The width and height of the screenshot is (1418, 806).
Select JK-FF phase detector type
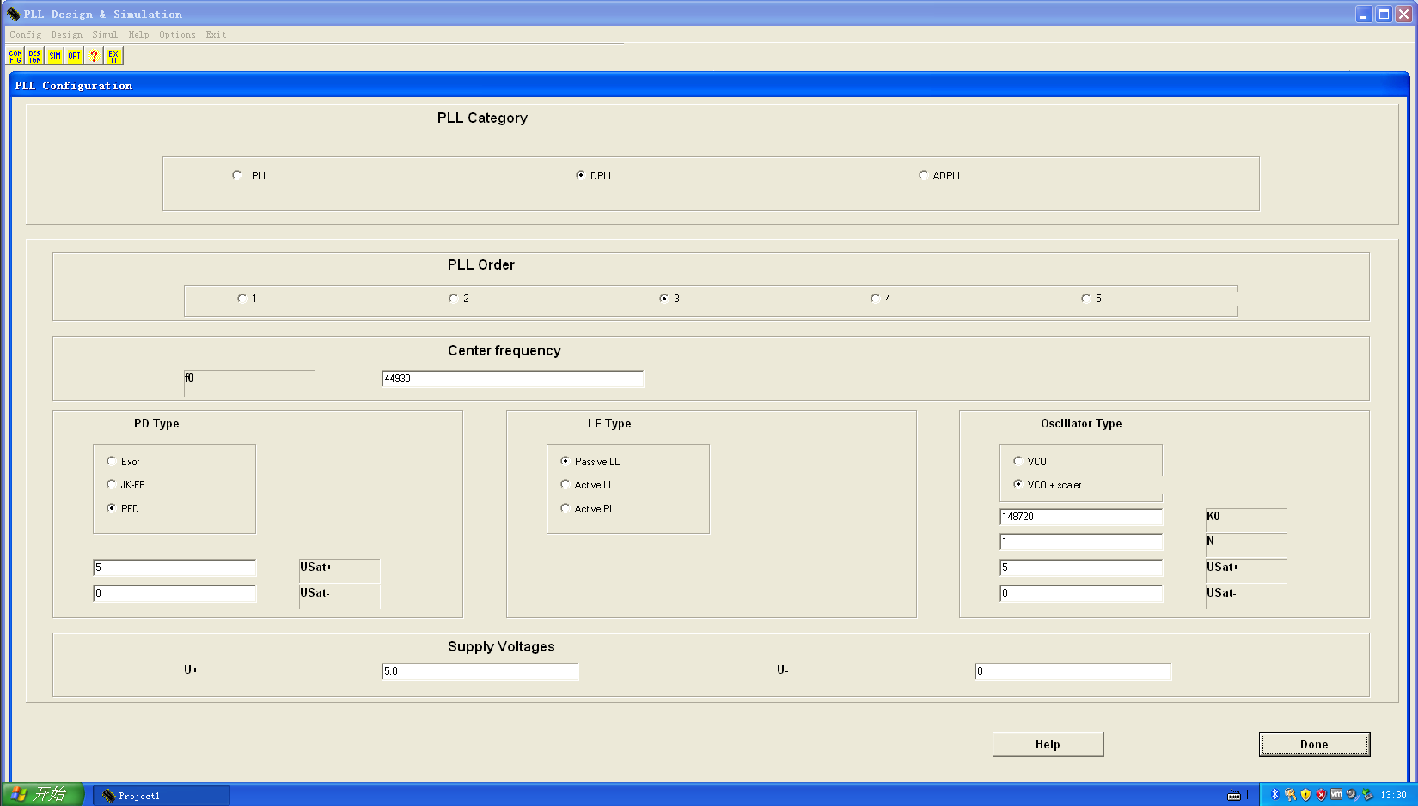(112, 484)
